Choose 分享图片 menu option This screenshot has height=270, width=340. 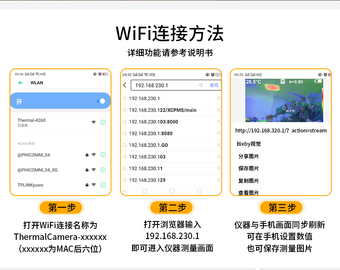[x=249, y=156]
